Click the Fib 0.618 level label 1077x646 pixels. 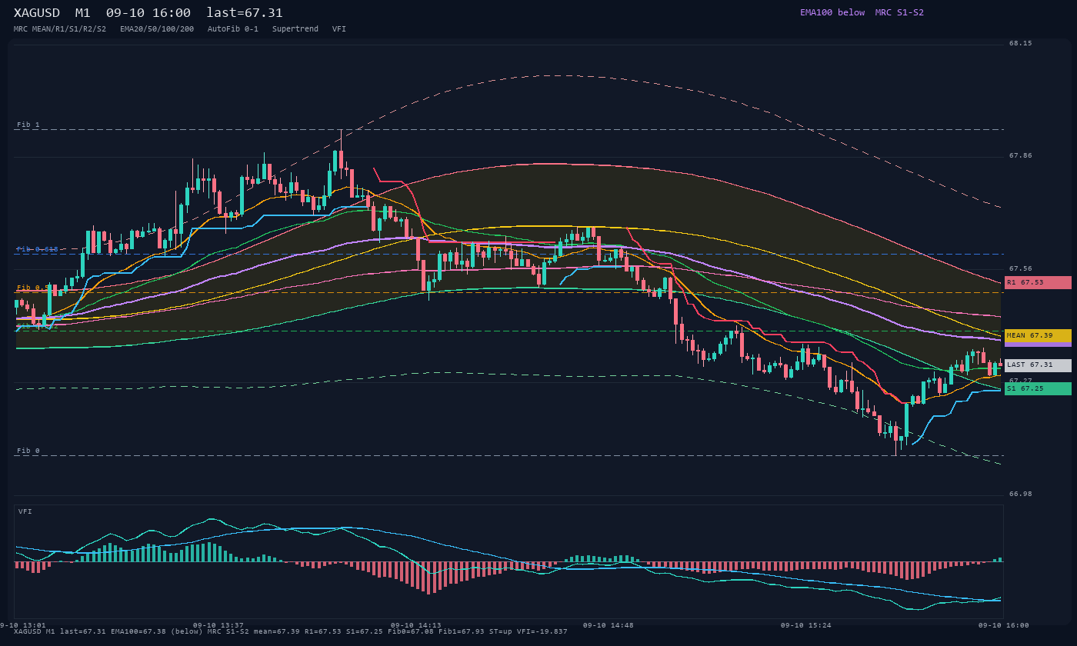[x=38, y=249]
